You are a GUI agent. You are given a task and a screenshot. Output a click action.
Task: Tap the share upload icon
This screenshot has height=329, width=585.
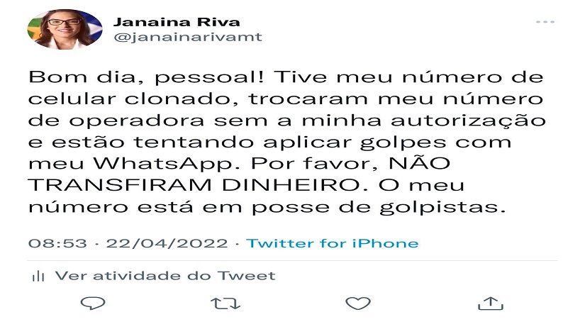[x=491, y=303]
